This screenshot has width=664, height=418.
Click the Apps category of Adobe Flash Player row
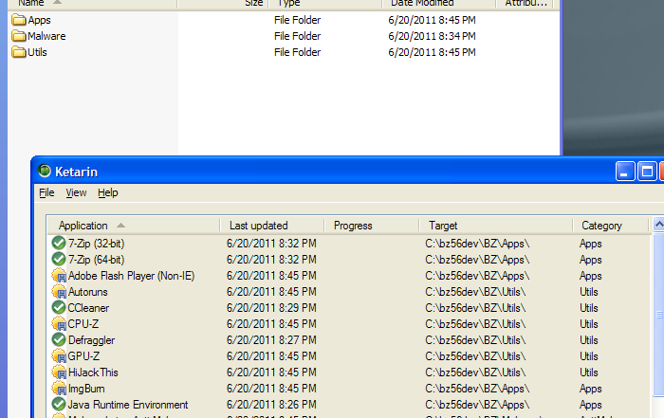click(x=591, y=276)
